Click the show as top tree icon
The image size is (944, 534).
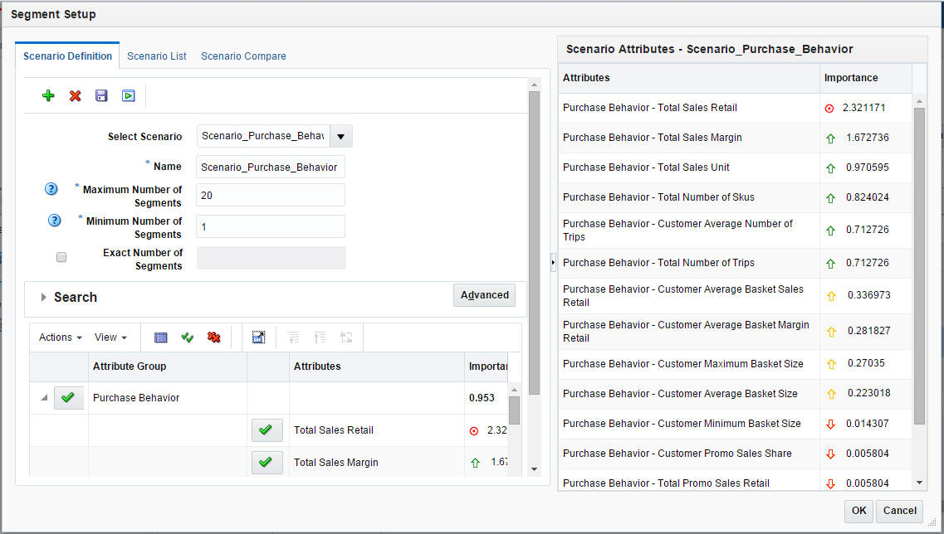pyautogui.click(x=346, y=337)
